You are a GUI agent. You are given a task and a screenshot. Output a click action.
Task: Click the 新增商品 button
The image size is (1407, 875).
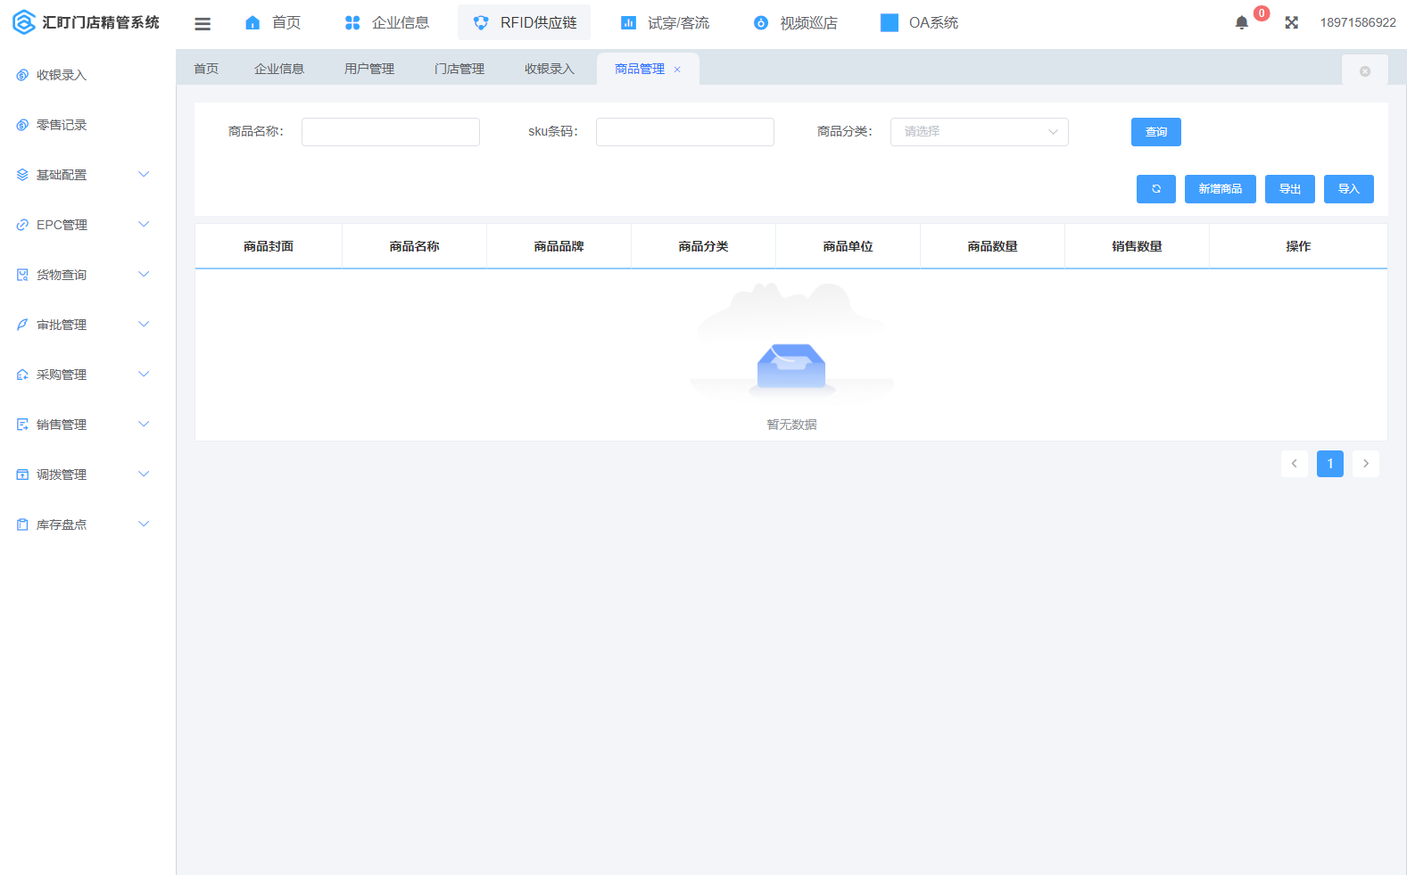tap(1221, 189)
